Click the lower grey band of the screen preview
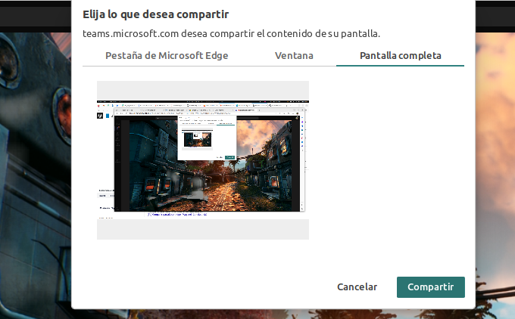 pos(203,229)
